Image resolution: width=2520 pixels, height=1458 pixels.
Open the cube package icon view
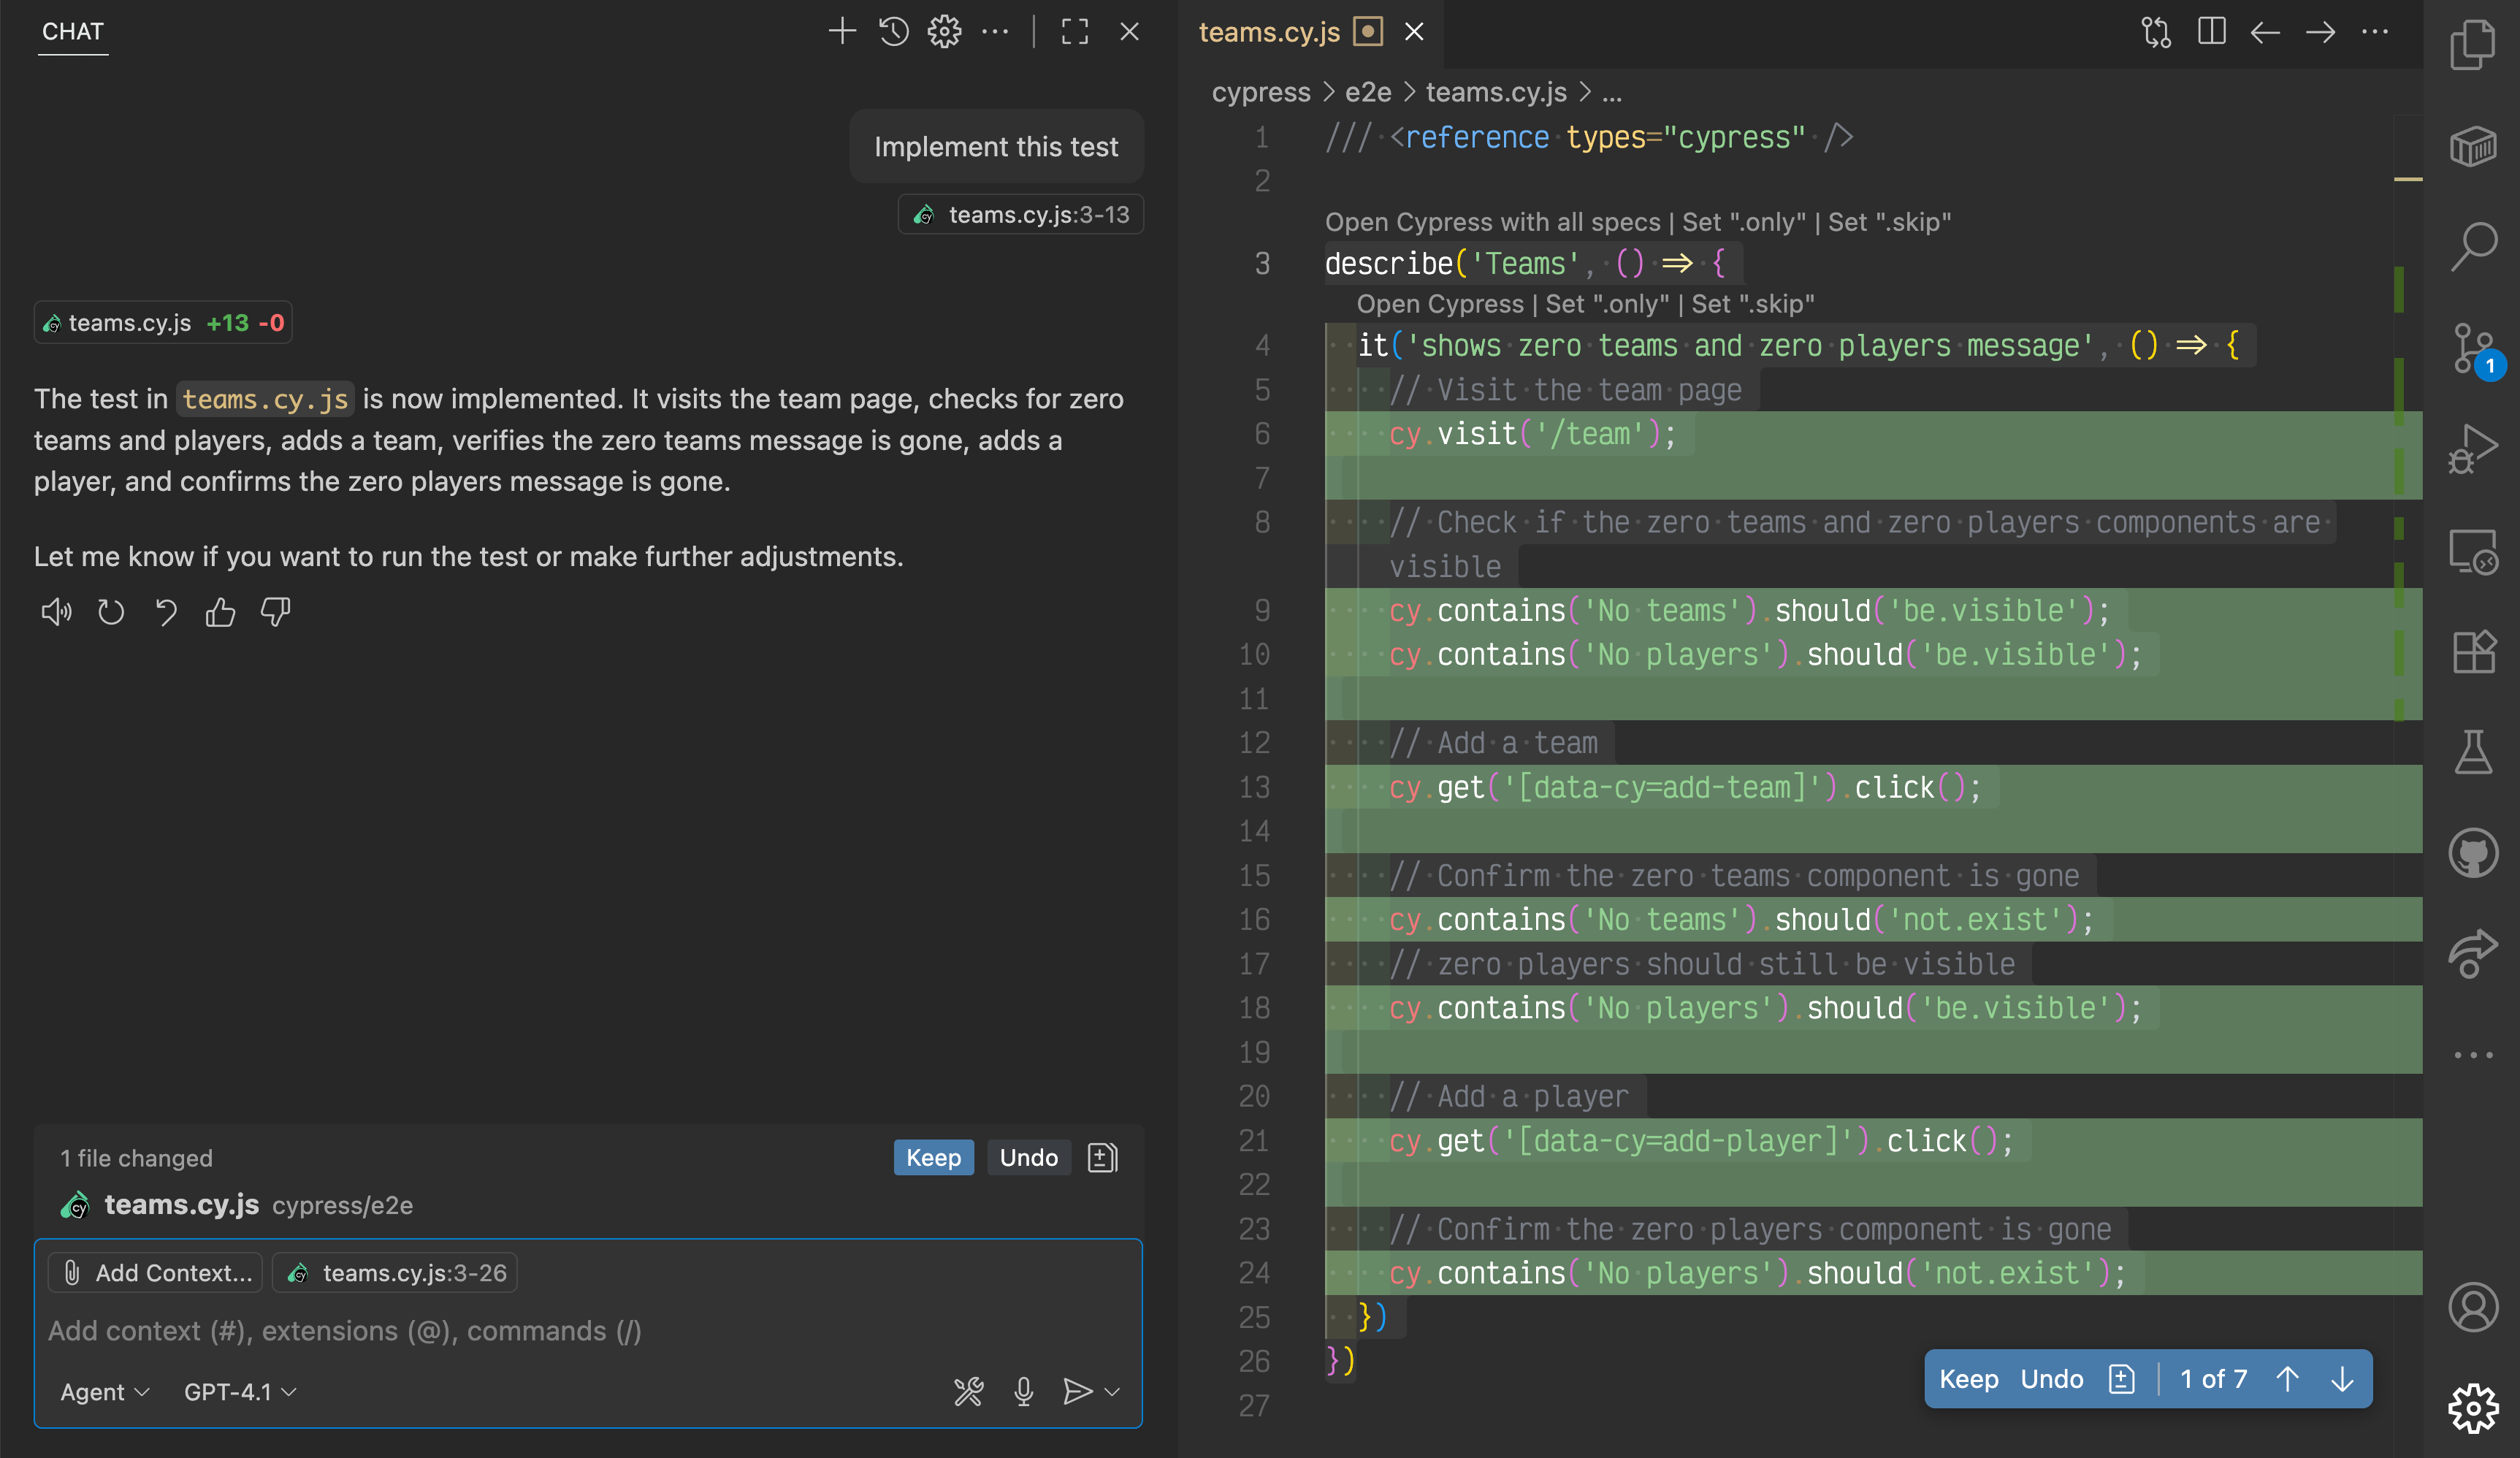[x=2472, y=147]
